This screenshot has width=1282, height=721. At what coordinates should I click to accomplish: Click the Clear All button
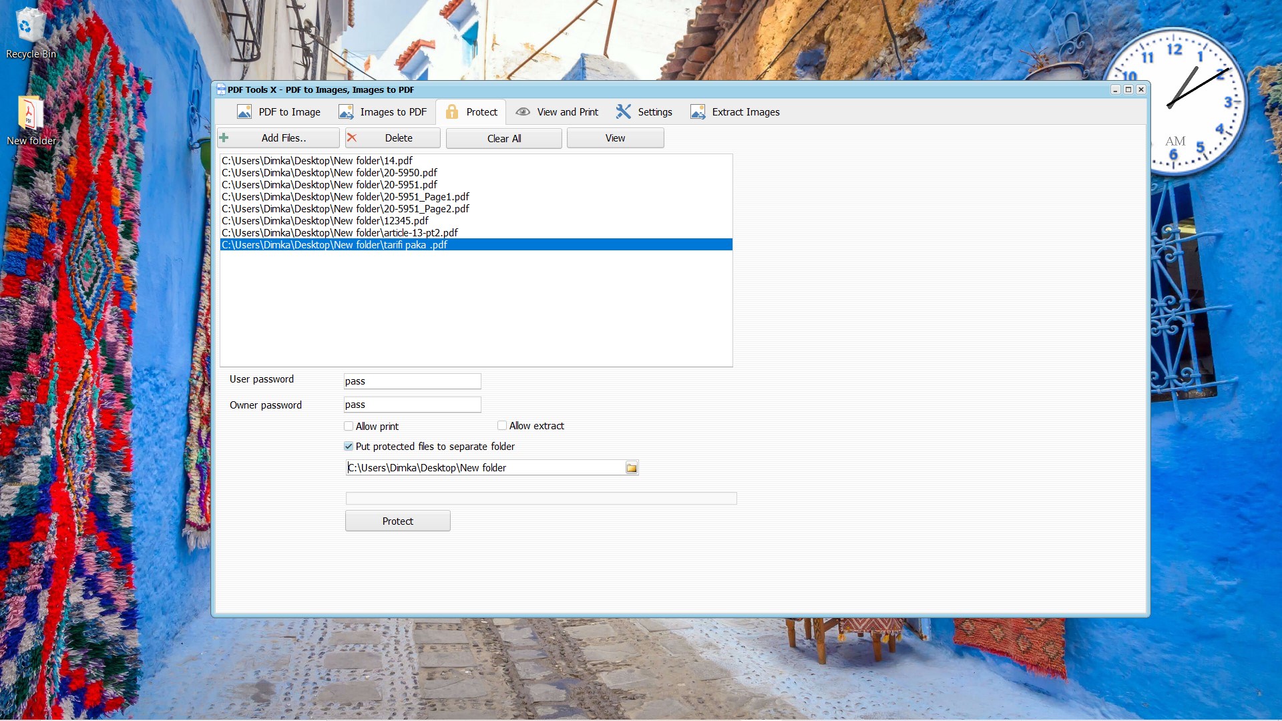pos(503,138)
